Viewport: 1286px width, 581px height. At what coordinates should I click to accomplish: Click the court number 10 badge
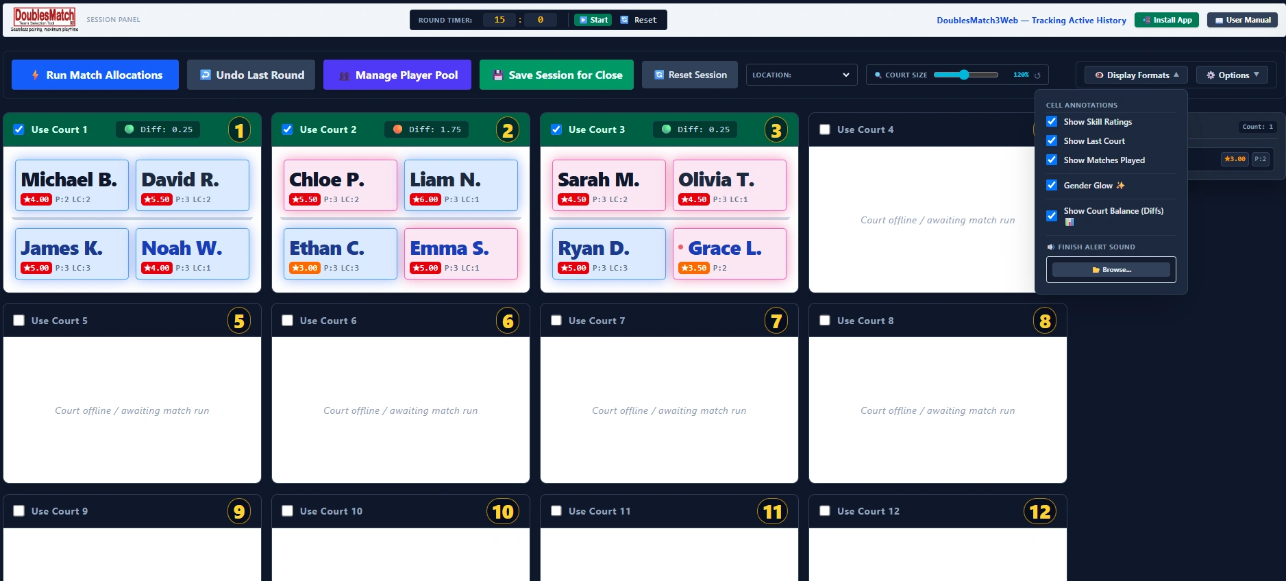[503, 512]
